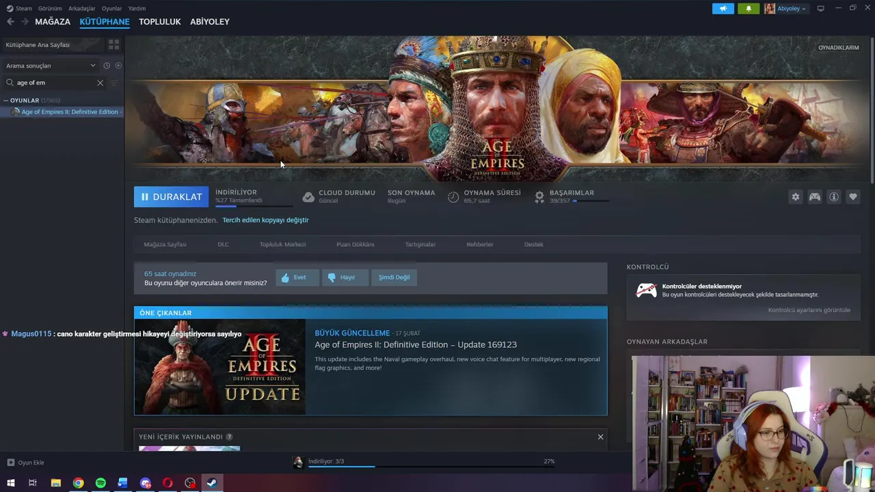This screenshot has width=875, height=492.
Task: Open the Steam menu
Action: tap(24, 8)
